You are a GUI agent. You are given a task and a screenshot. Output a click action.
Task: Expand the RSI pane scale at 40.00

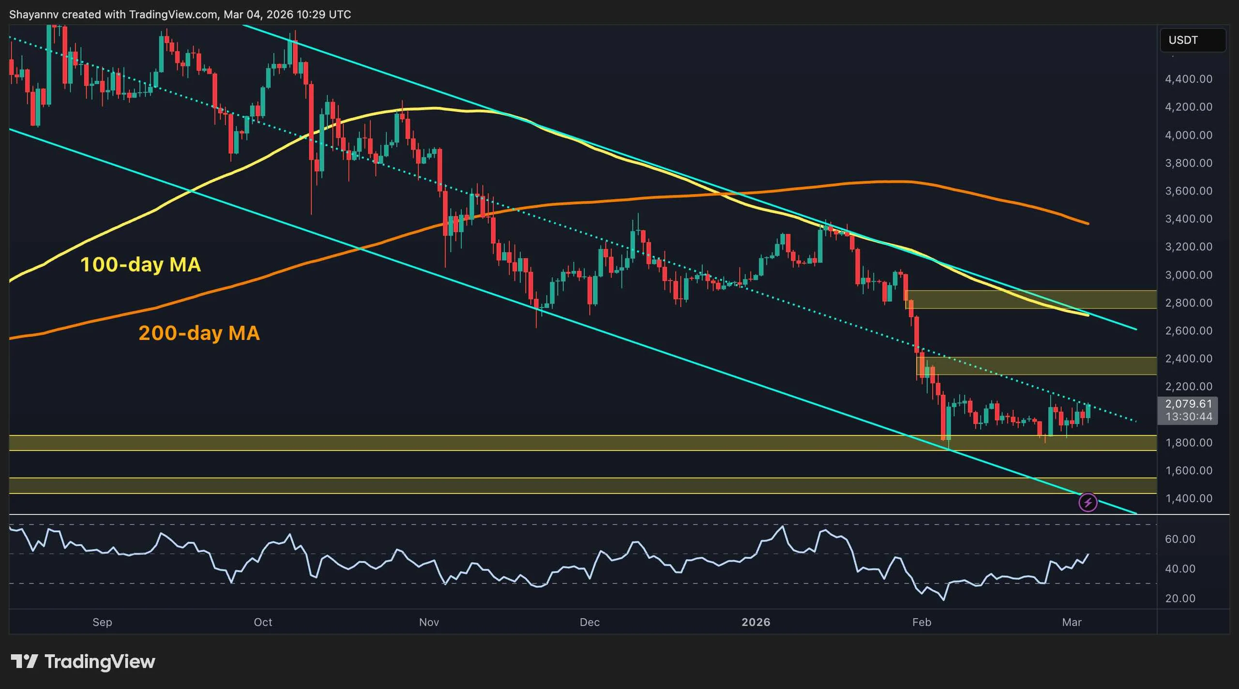tap(1181, 569)
